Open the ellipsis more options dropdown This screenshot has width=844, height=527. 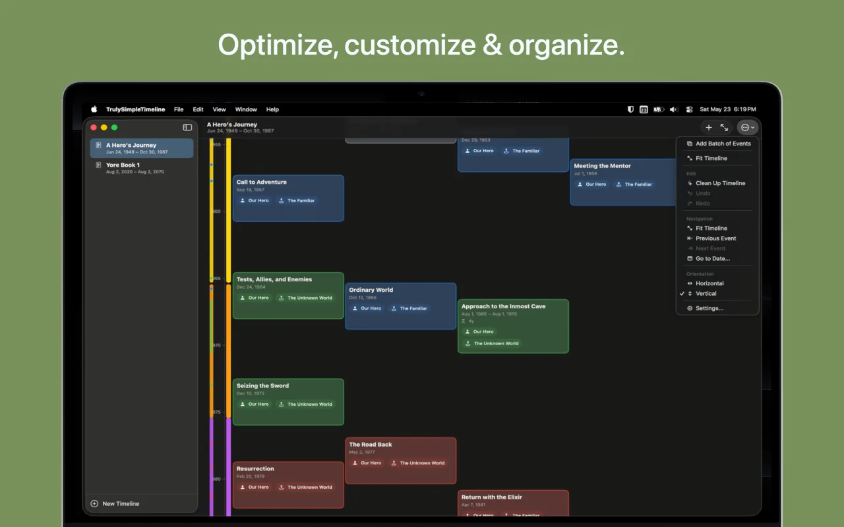(748, 128)
